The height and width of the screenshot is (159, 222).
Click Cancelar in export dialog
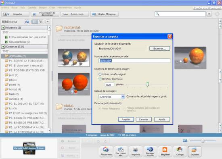(144, 120)
